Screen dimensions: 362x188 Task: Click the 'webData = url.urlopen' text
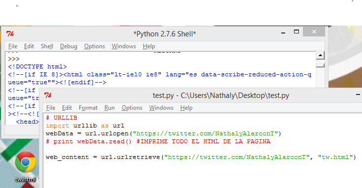pos(87,133)
